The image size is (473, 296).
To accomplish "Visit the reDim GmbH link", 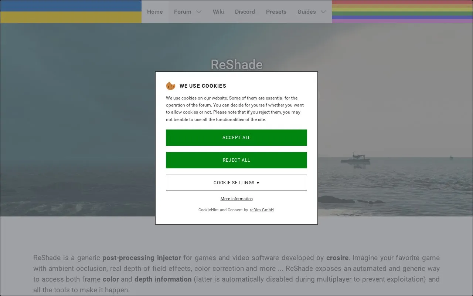I will pos(262,210).
